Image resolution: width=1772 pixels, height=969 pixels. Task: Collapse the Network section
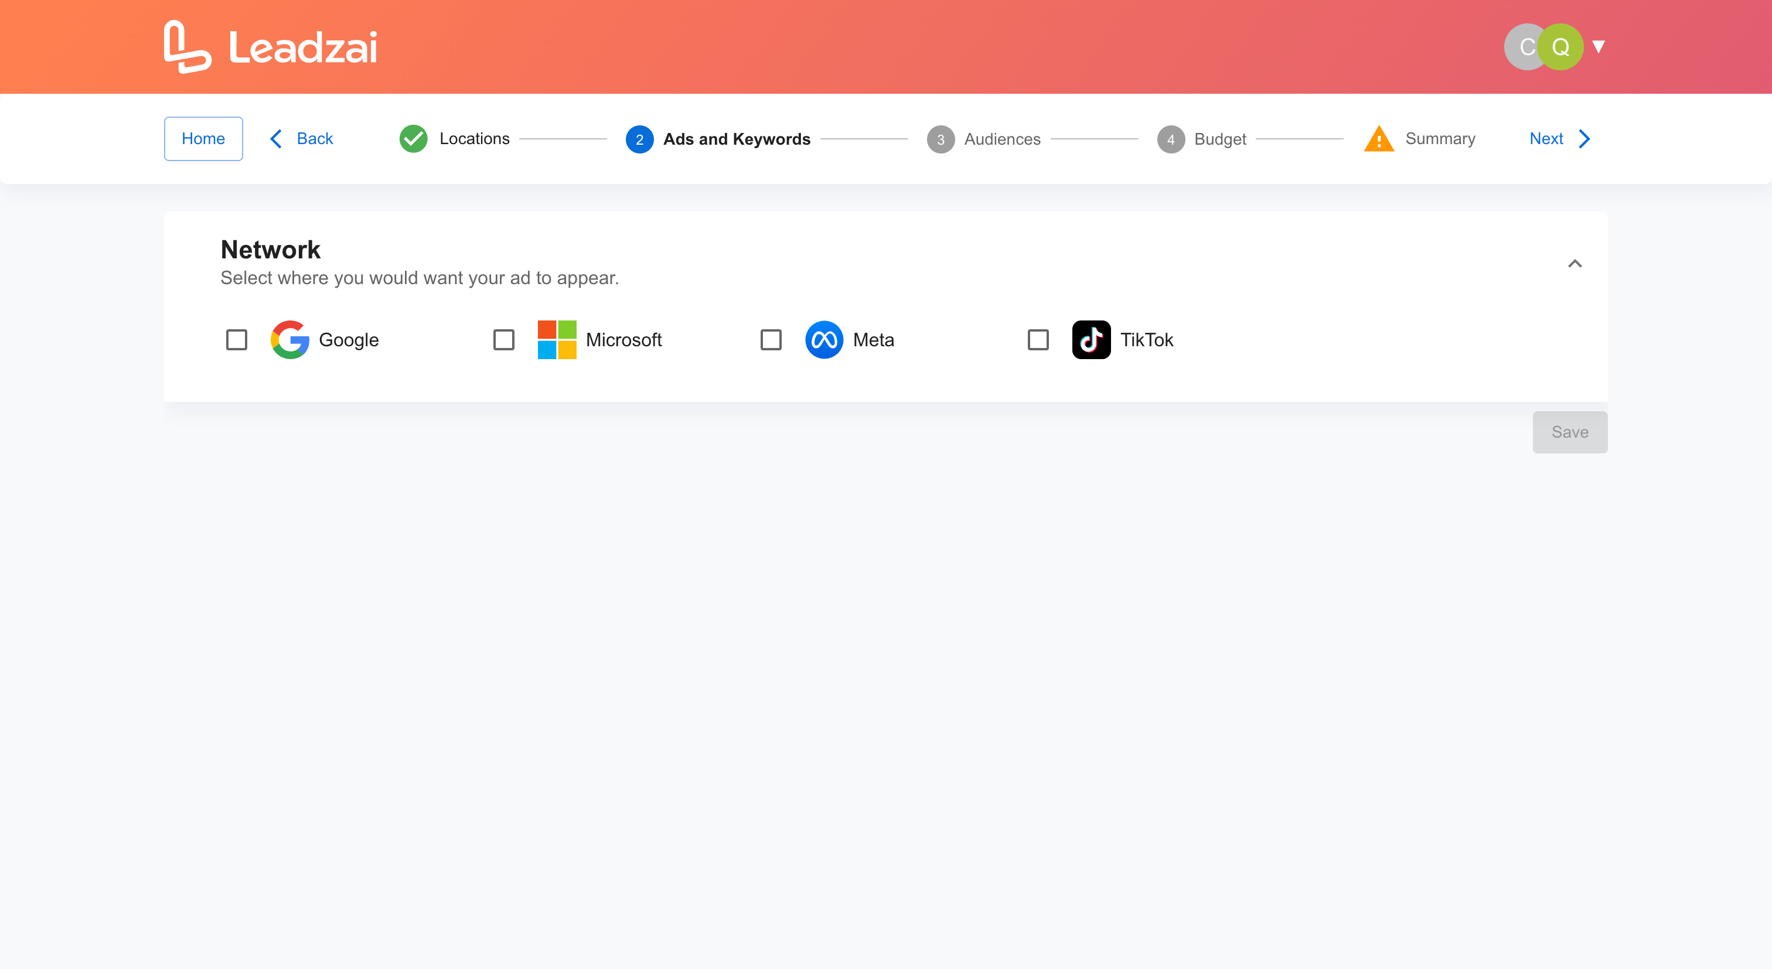pos(1575,264)
